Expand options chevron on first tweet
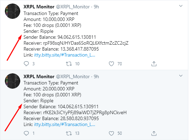Viewport: 189px width, 140px height. (x=181, y=6)
